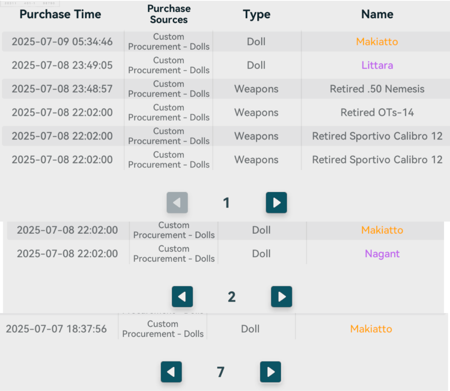Select the purple Nagant doll name
Screen dimensions: 450x391
[382, 254]
